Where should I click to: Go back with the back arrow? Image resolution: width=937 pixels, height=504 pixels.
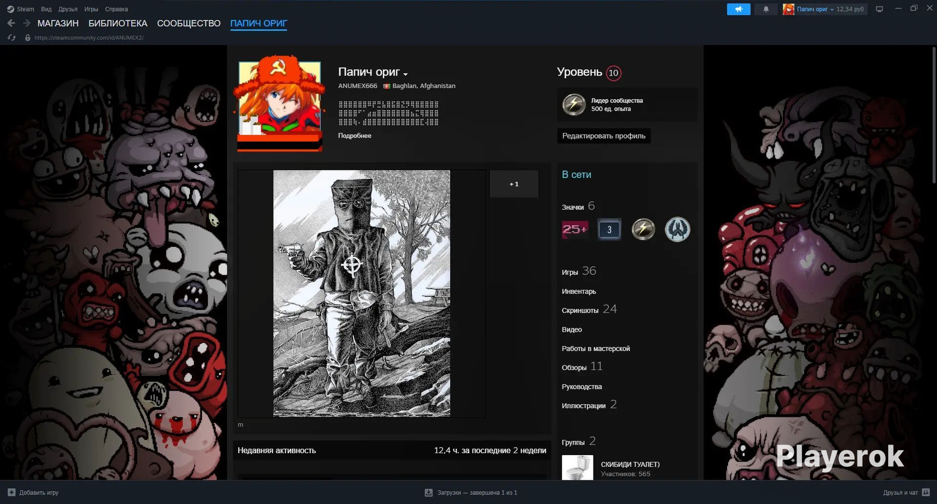(x=11, y=23)
